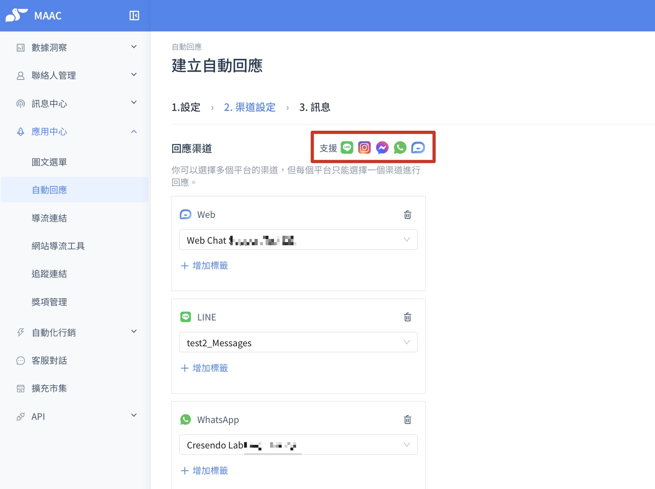655x489 pixels.
Task: Add tag under WhatsApp channel
Action: pos(204,471)
